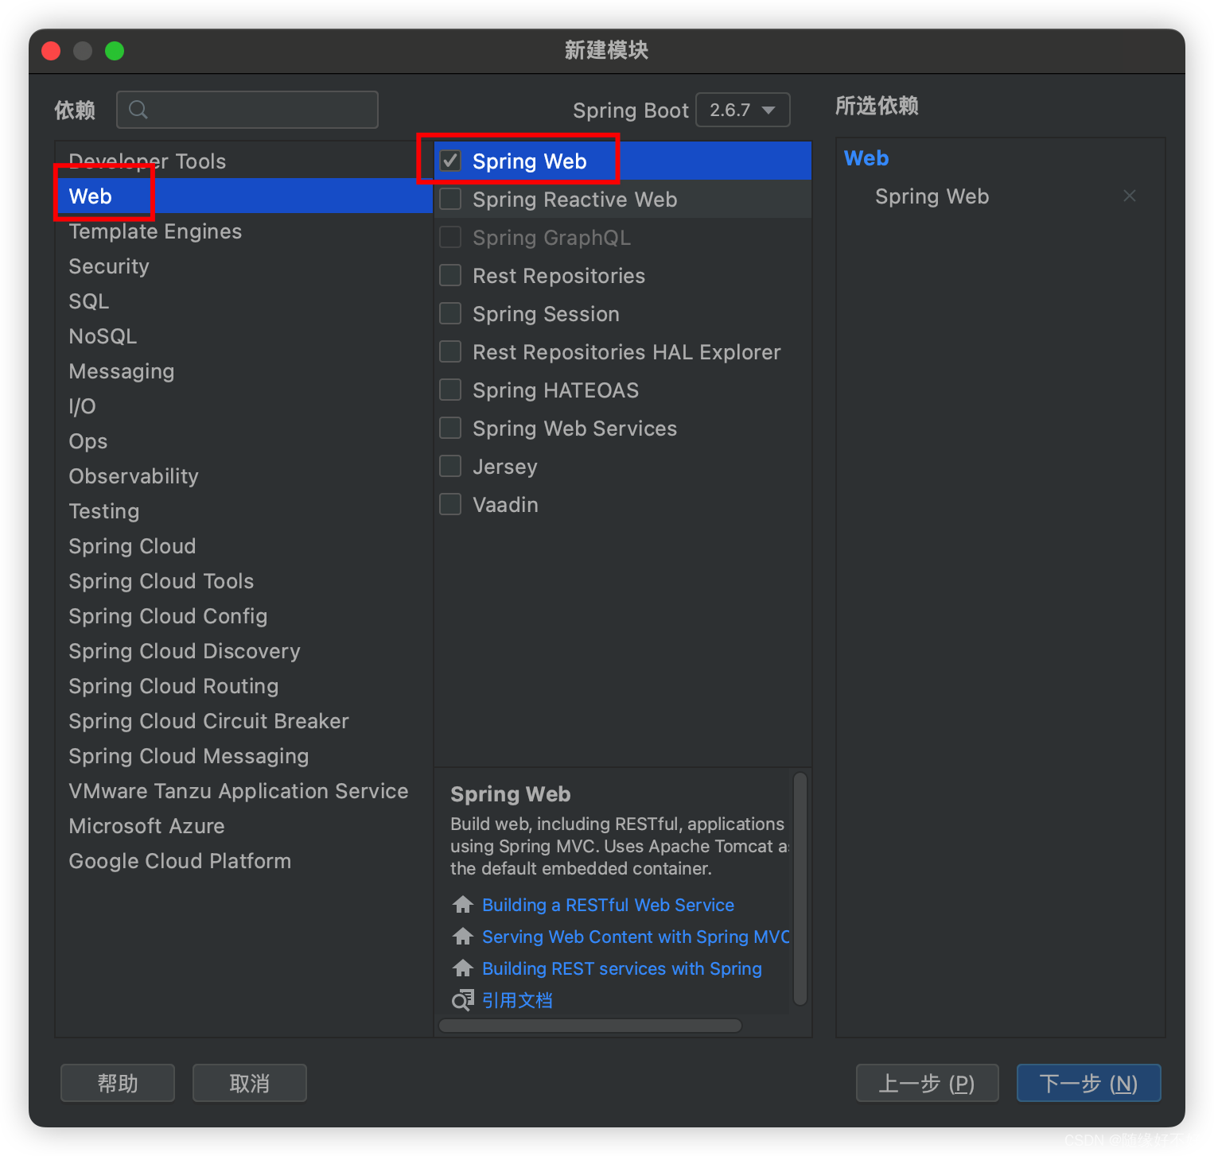This screenshot has height=1156, width=1214.
Task: Check the Rest Repositories option
Action: 450,275
